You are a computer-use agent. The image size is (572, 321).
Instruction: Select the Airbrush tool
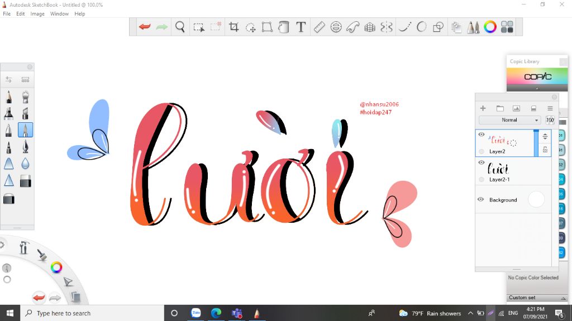point(25,97)
